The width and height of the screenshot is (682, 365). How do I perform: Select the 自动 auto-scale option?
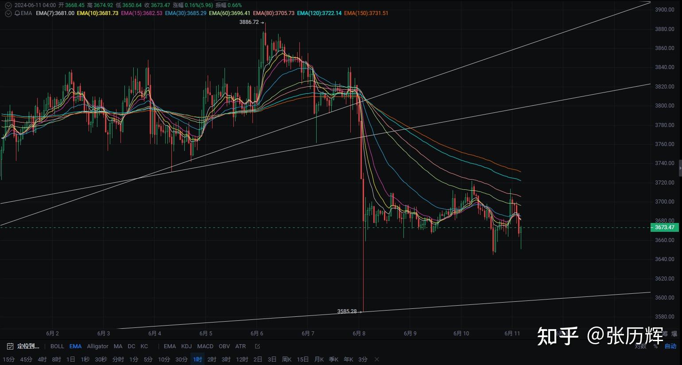click(670, 346)
